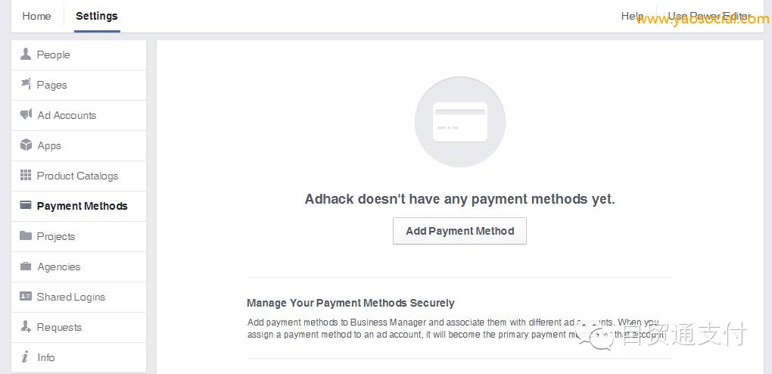The image size is (772, 374).
Task: Click the Ad Accounts megaphone icon
Action: tap(26, 115)
